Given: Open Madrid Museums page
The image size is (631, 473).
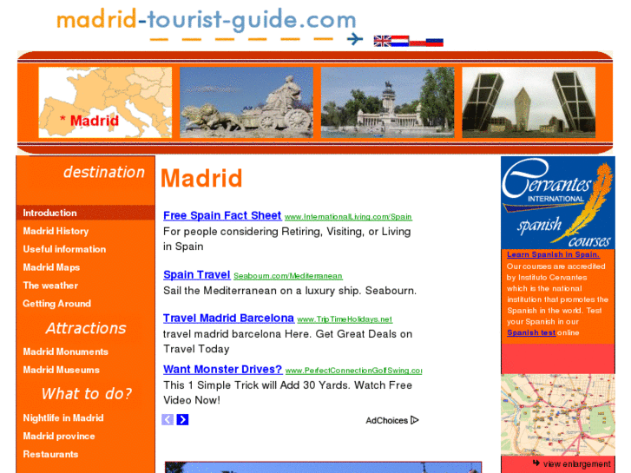Looking at the screenshot, I should click(x=61, y=370).
